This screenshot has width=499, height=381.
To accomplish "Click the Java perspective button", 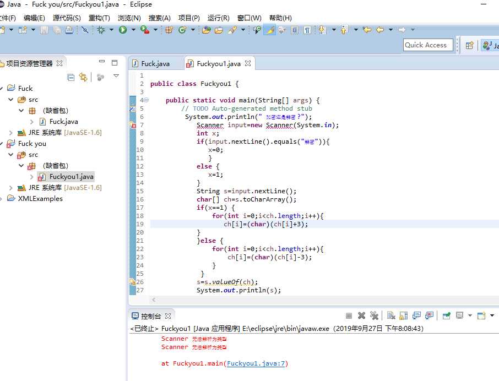I will (x=490, y=45).
